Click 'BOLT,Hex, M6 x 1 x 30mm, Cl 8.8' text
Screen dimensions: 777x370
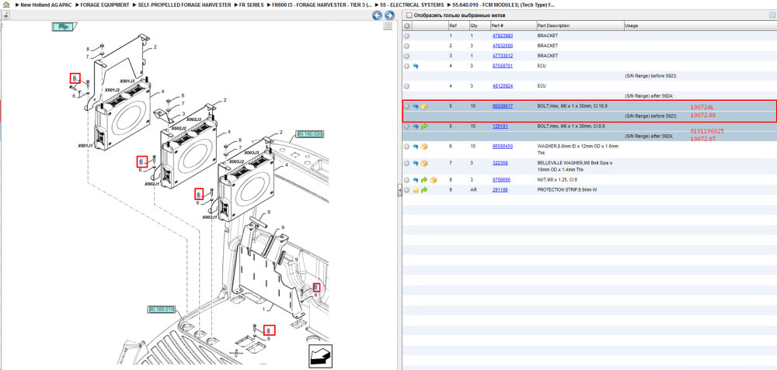(571, 126)
